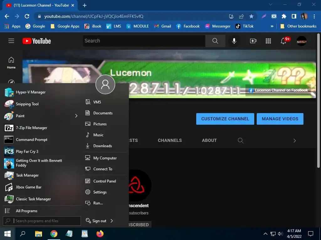Open the Gmail bookmark
Screen dimensions: 321x240
click(163, 26)
